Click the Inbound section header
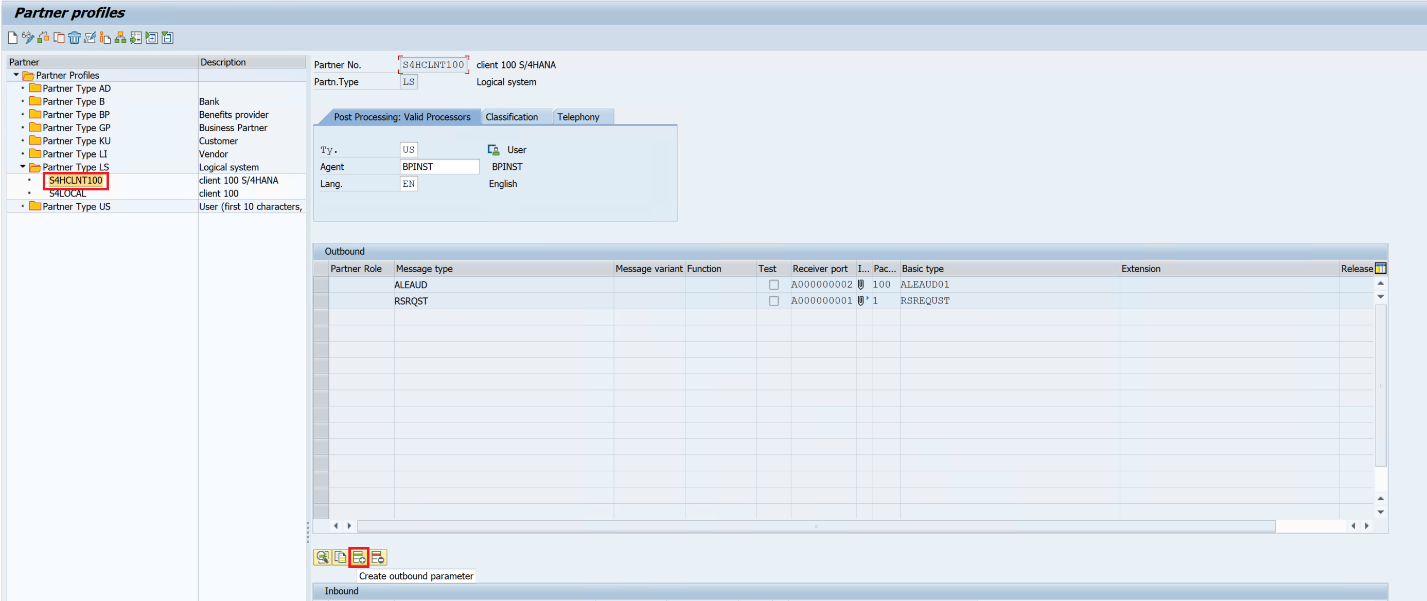 [850, 591]
